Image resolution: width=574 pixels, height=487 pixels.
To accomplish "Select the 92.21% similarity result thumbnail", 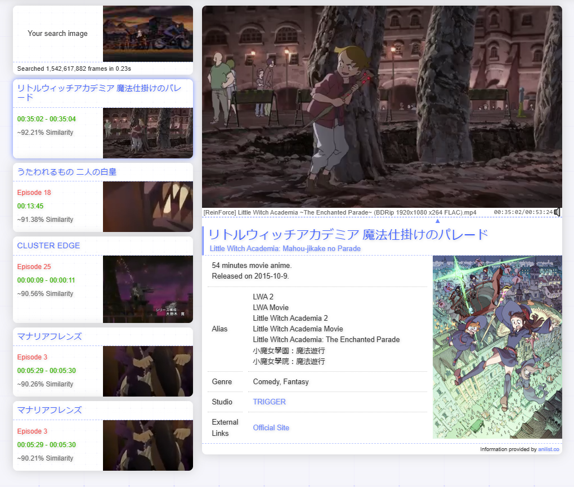I will tap(148, 133).
